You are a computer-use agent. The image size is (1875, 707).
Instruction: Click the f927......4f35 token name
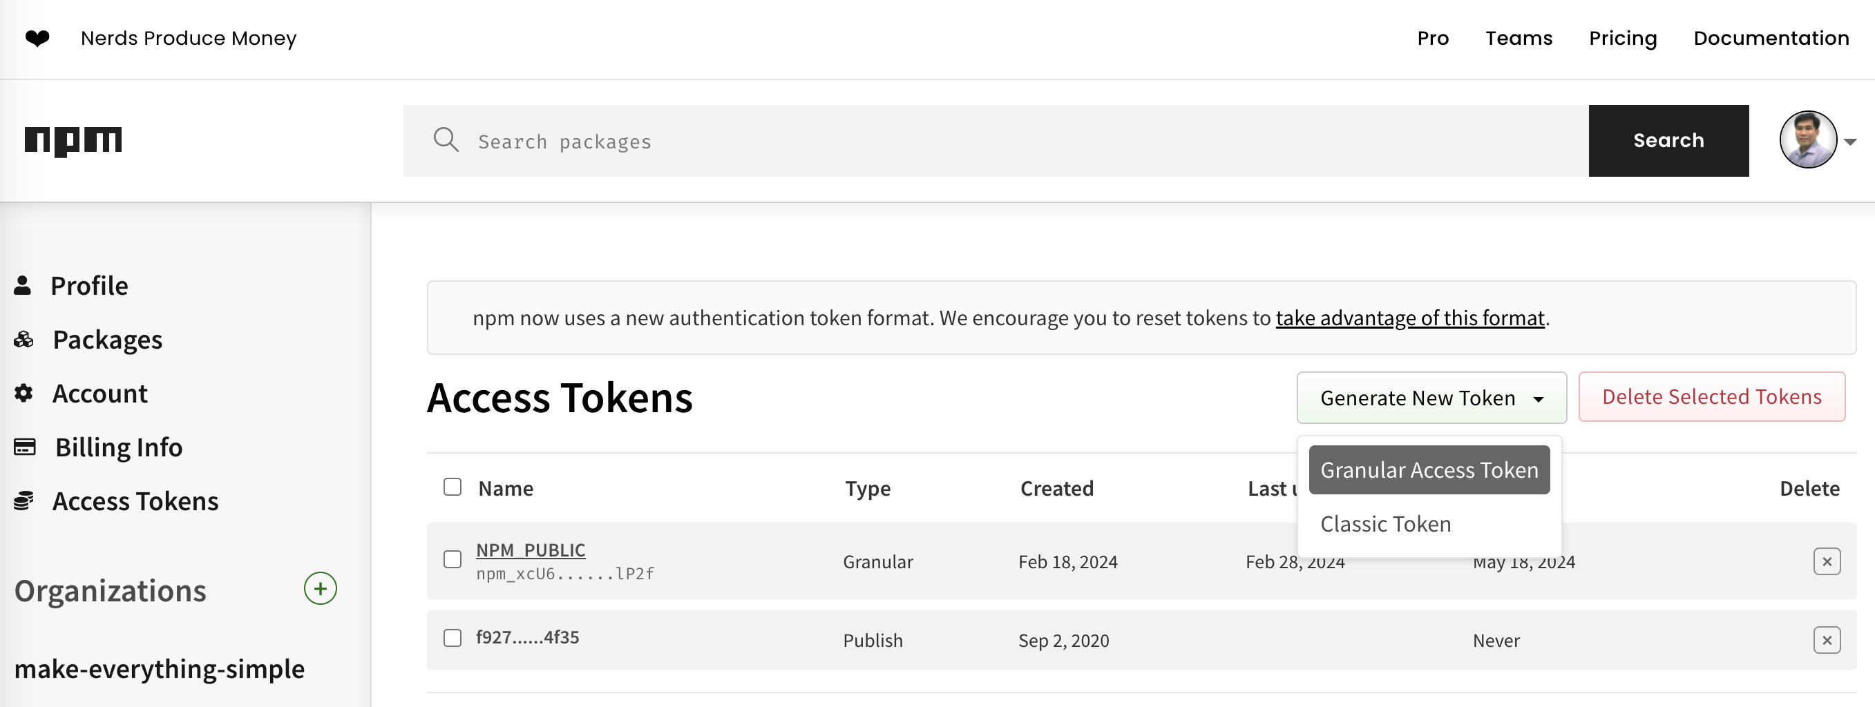pyautogui.click(x=527, y=637)
